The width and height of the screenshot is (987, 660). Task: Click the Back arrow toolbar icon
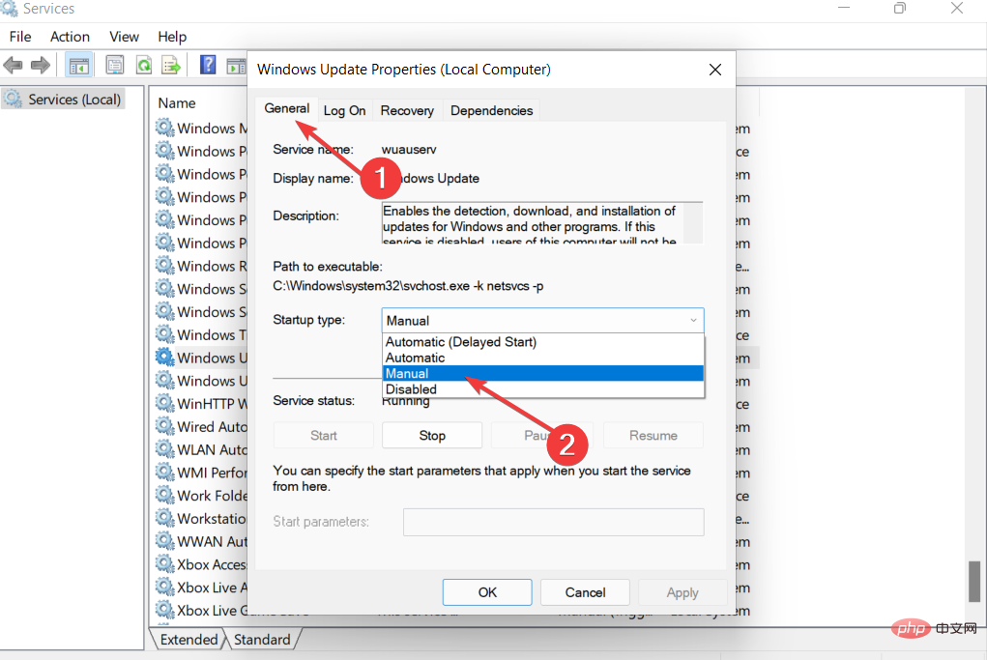(13, 65)
